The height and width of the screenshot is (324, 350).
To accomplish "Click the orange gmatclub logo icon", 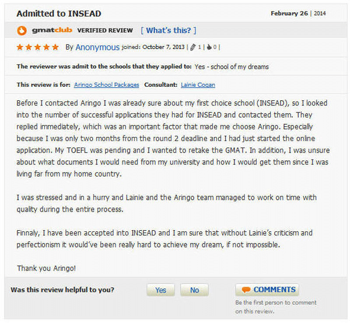I will coord(22,30).
